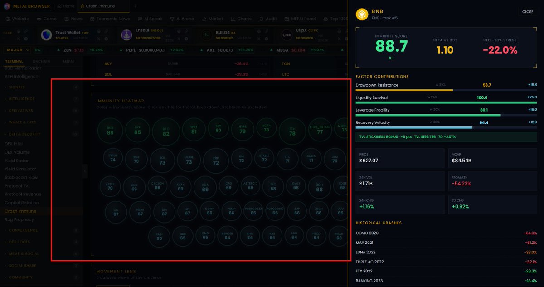Viewport: 544px width, 287px height.
Task: Expand the CEX TOOLS sidebar group
Action: click(x=41, y=242)
